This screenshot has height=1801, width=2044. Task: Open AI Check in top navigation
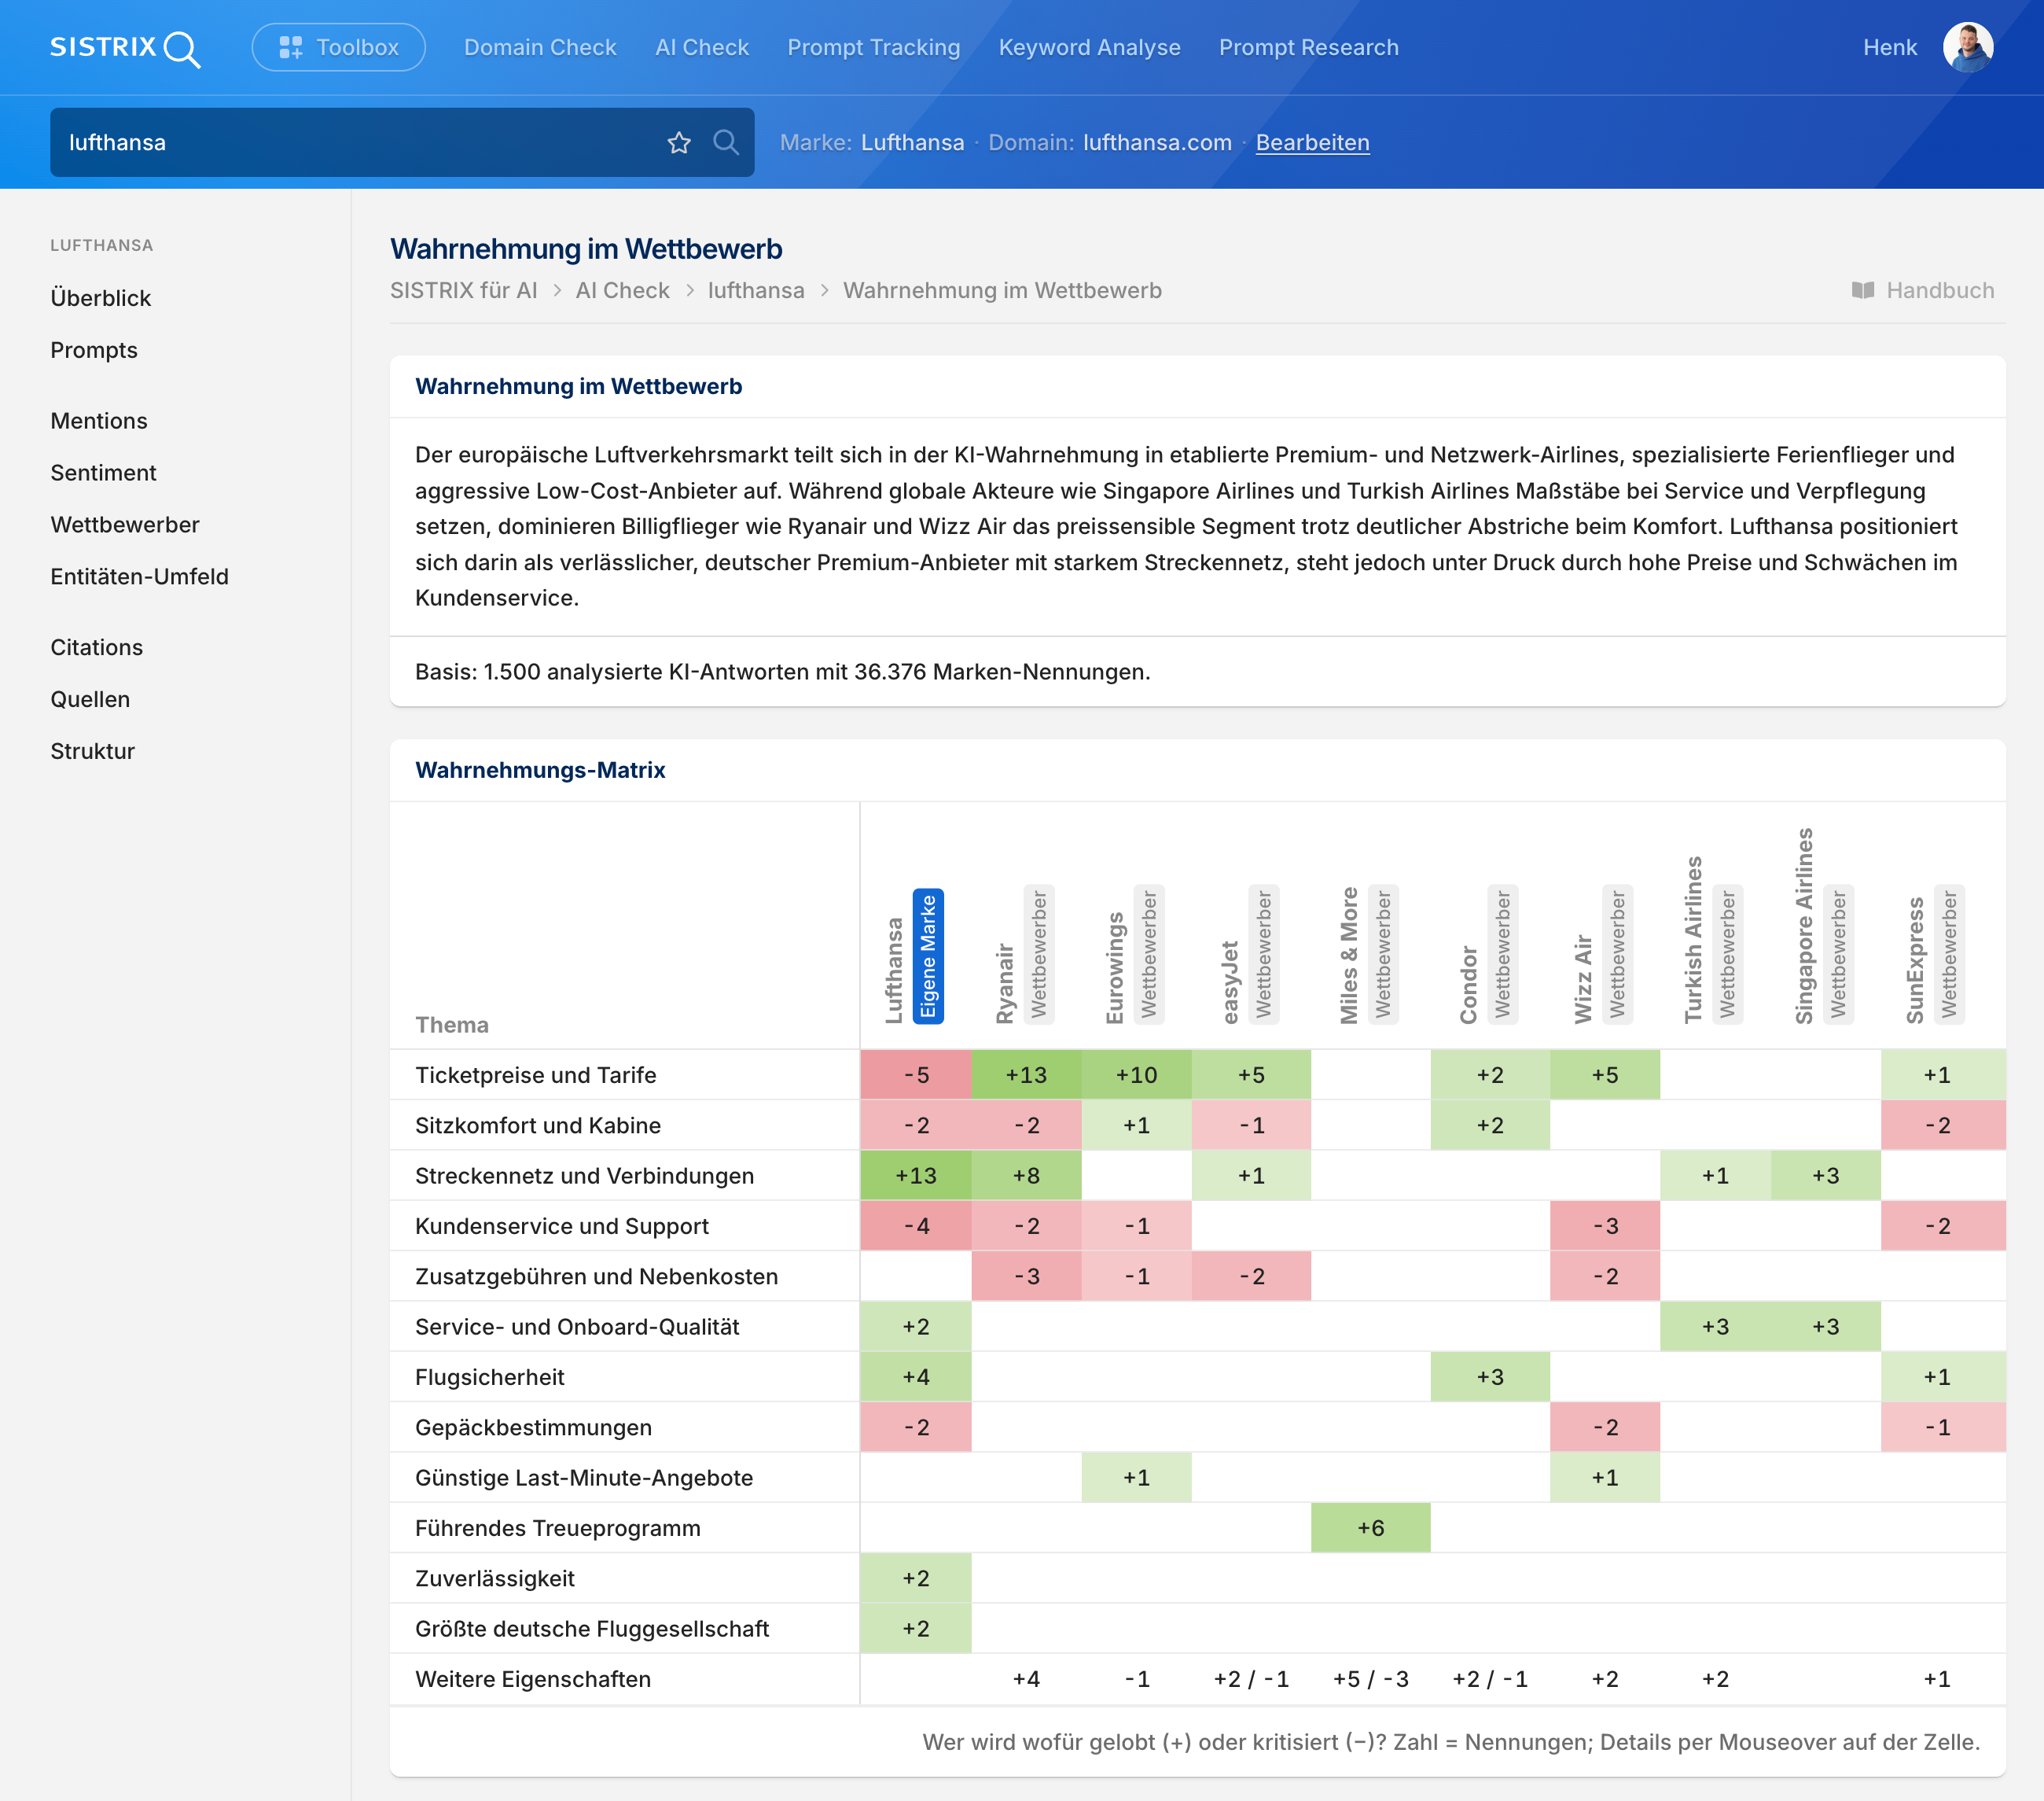702,47
